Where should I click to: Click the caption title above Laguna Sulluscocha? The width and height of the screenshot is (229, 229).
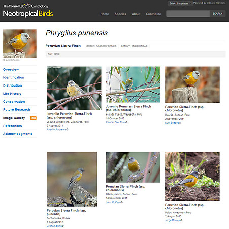click(70, 116)
